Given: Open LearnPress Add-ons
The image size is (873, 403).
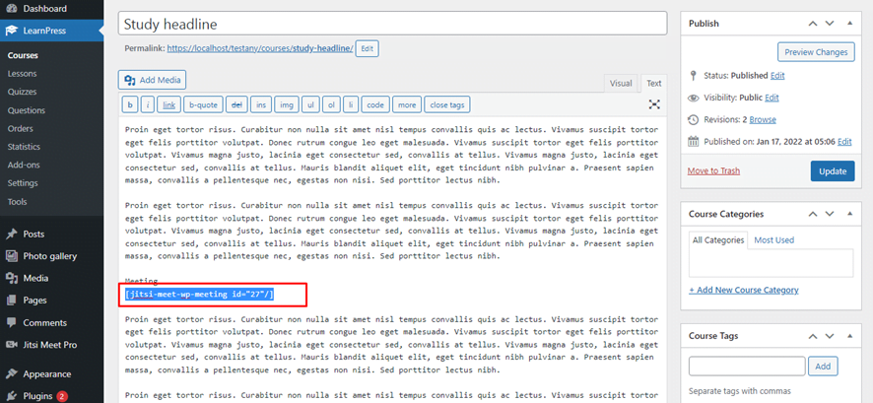Looking at the screenshot, I should pyautogui.click(x=24, y=165).
